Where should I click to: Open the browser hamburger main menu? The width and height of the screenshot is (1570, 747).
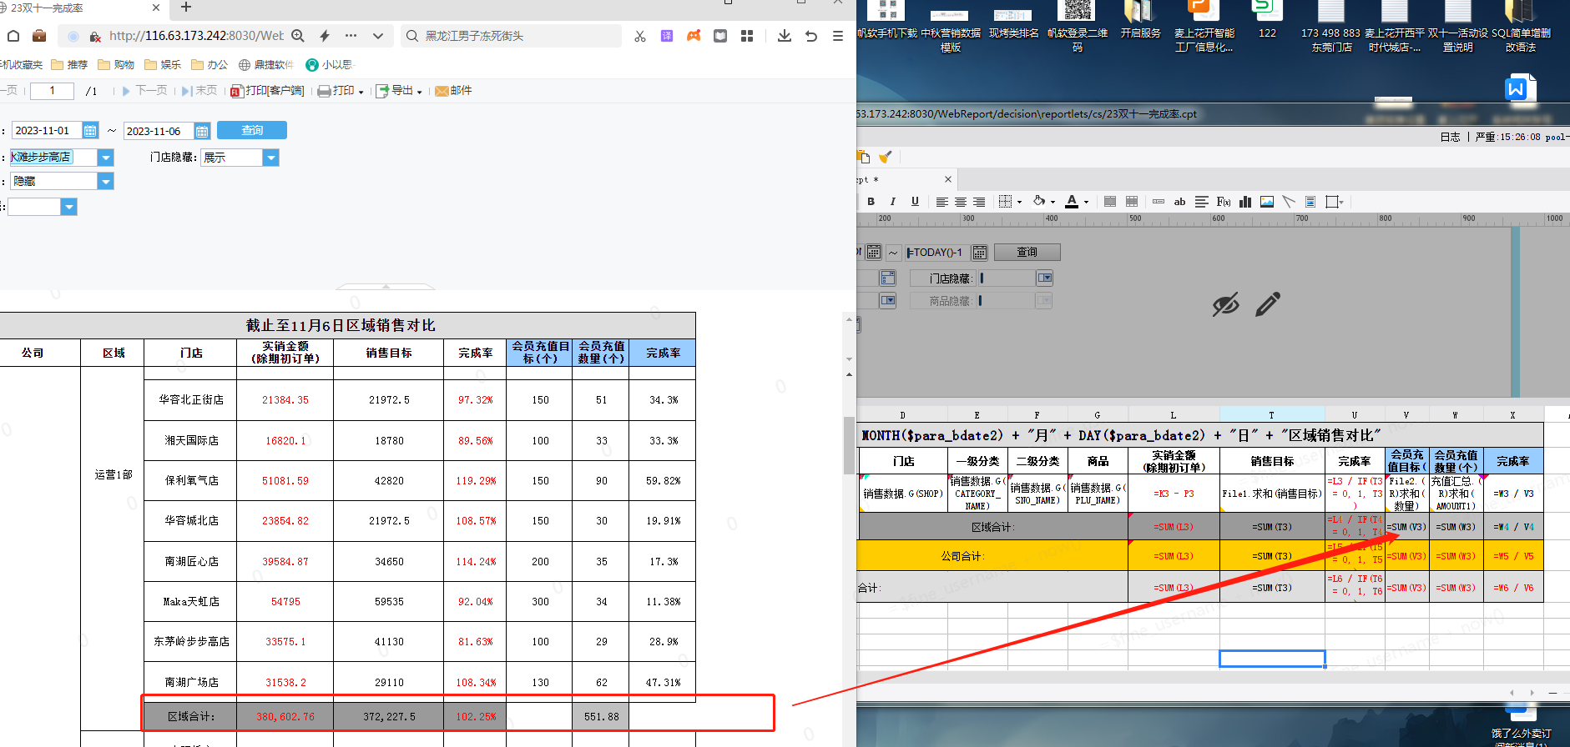pyautogui.click(x=838, y=36)
